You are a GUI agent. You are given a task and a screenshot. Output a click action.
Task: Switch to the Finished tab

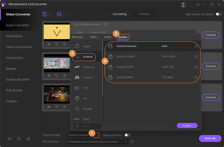click(144, 14)
